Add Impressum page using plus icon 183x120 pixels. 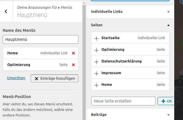point(96,74)
